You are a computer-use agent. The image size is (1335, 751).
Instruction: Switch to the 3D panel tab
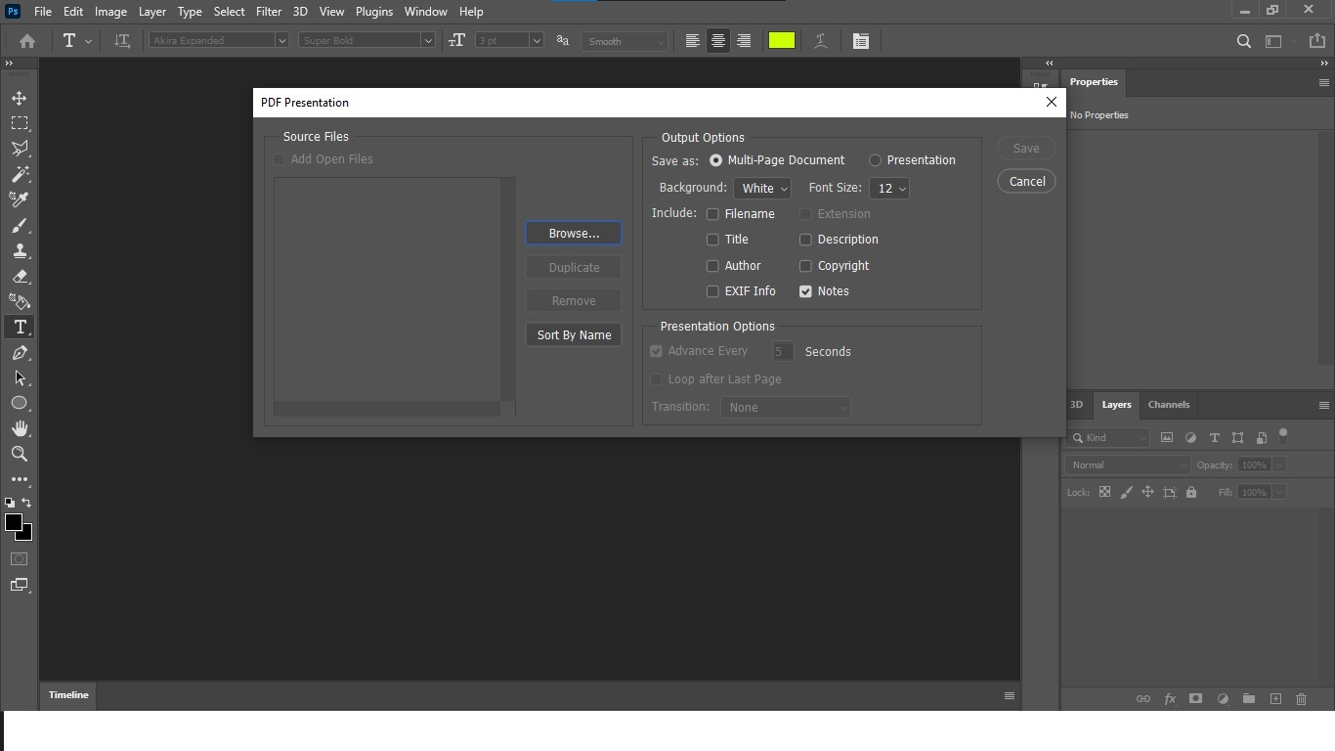(x=1076, y=405)
